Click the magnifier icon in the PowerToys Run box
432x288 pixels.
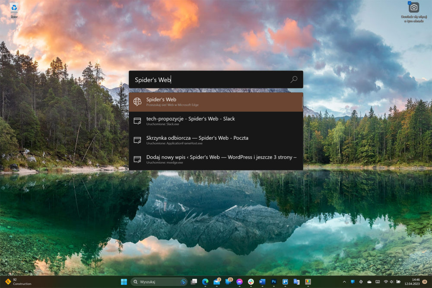click(294, 79)
